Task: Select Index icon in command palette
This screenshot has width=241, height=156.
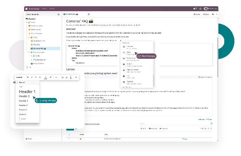Action: [x=124, y=53]
